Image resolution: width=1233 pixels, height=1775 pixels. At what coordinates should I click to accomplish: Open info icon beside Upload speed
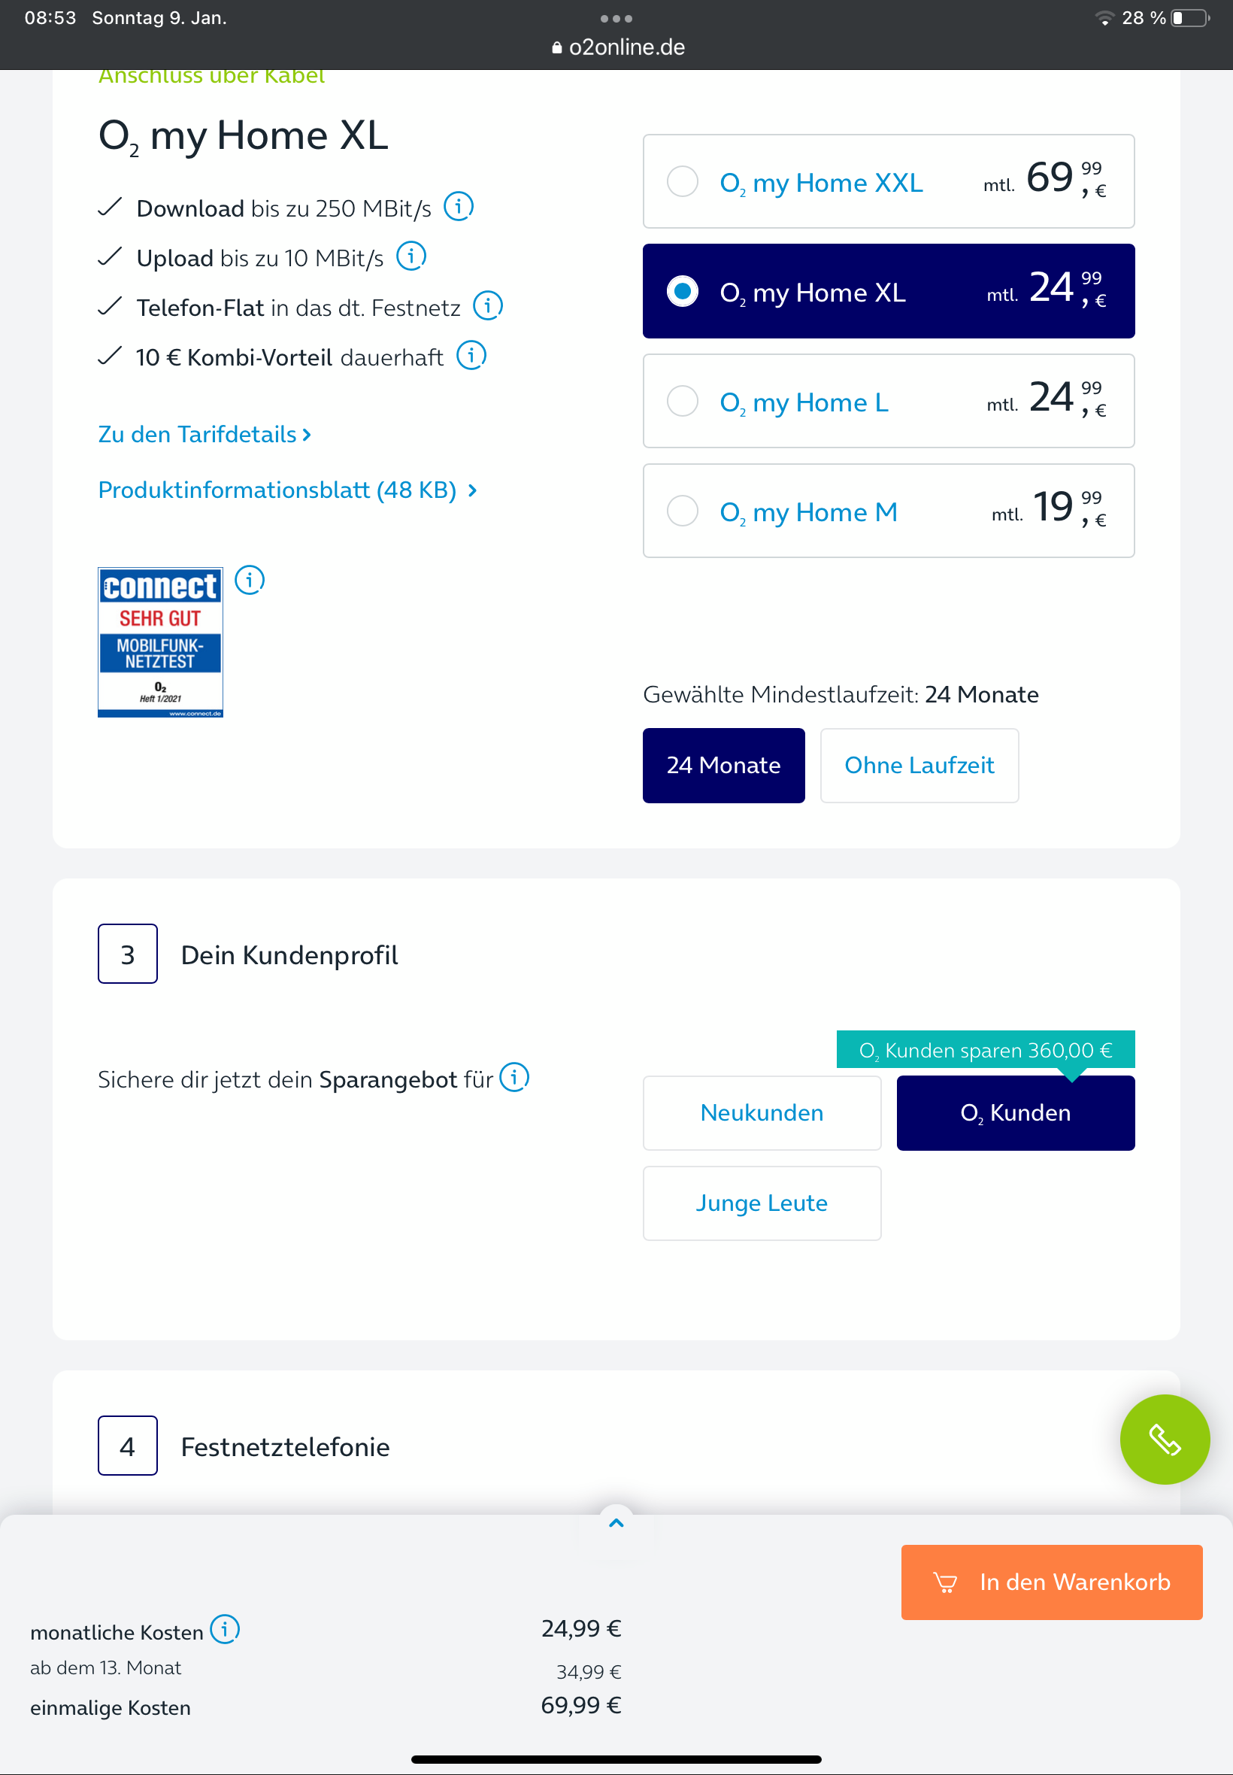point(411,256)
